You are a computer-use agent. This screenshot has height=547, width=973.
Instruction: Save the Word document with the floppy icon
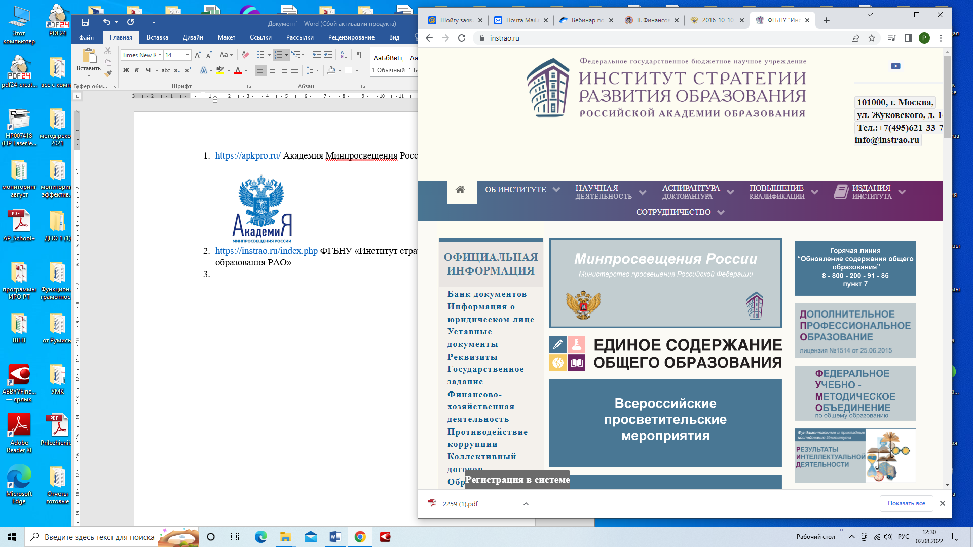(85, 22)
